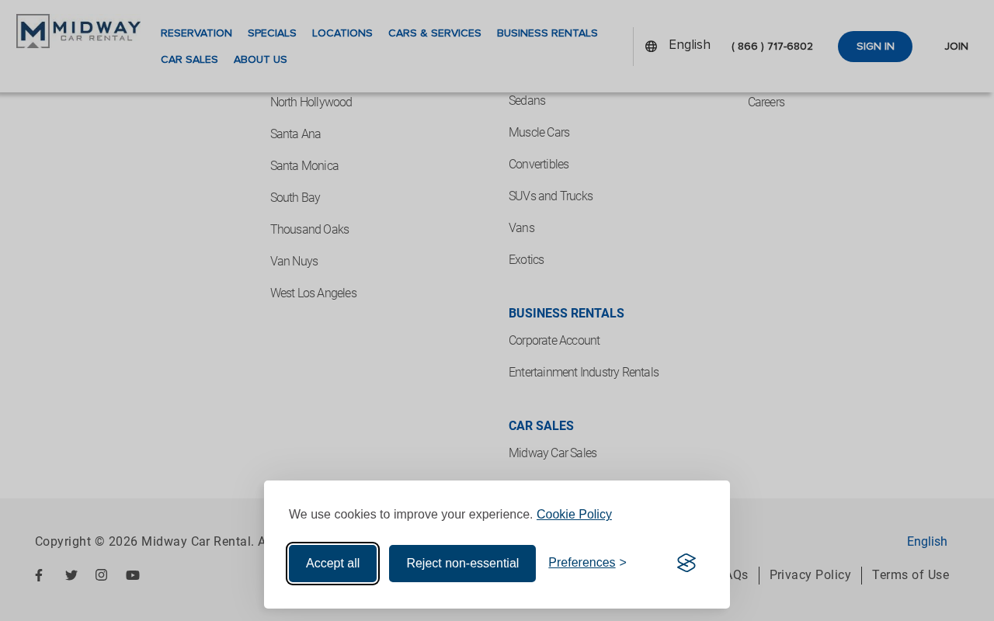994x621 pixels.
Task: View SUVs and Trucks category
Action: (551, 196)
